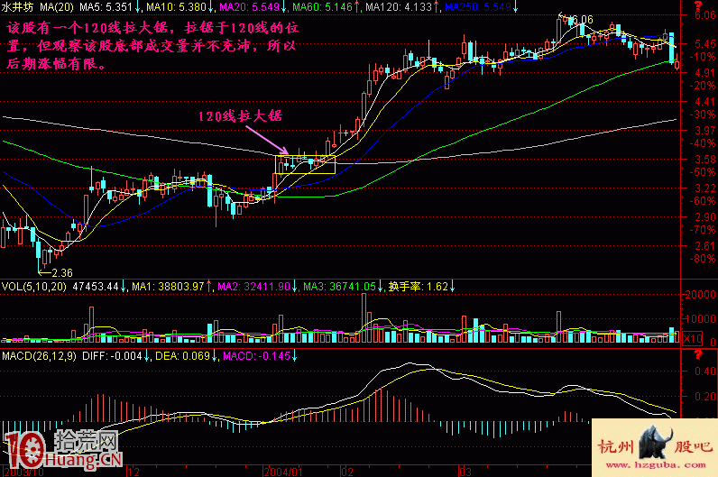Image resolution: width=718 pixels, height=477 pixels.
Task: Select the blue MA250: 5.549 value
Action: click(478, 7)
